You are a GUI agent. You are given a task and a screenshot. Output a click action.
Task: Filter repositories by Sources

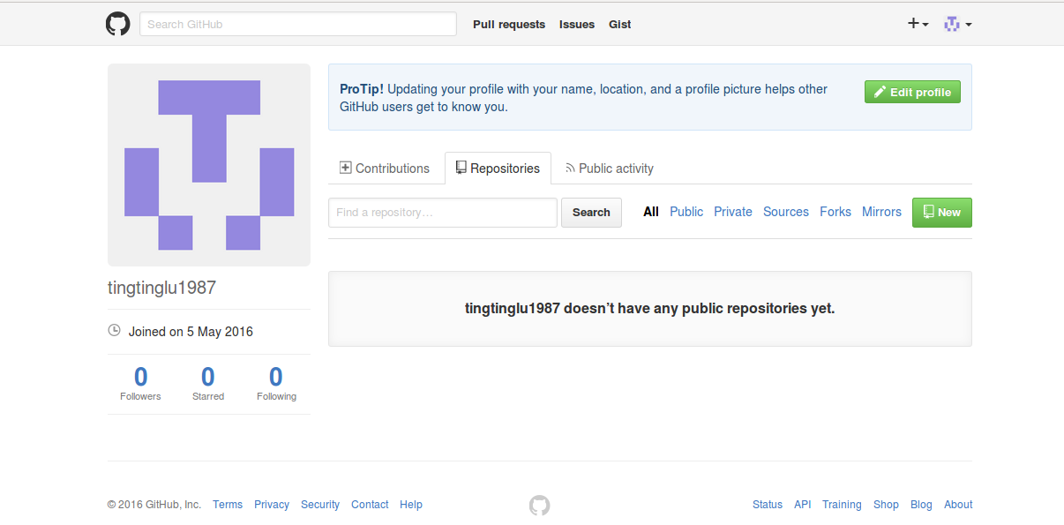coord(786,212)
